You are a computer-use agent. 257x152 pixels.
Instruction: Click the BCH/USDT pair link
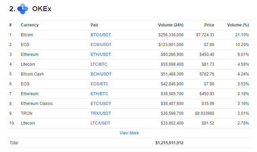click(x=101, y=74)
